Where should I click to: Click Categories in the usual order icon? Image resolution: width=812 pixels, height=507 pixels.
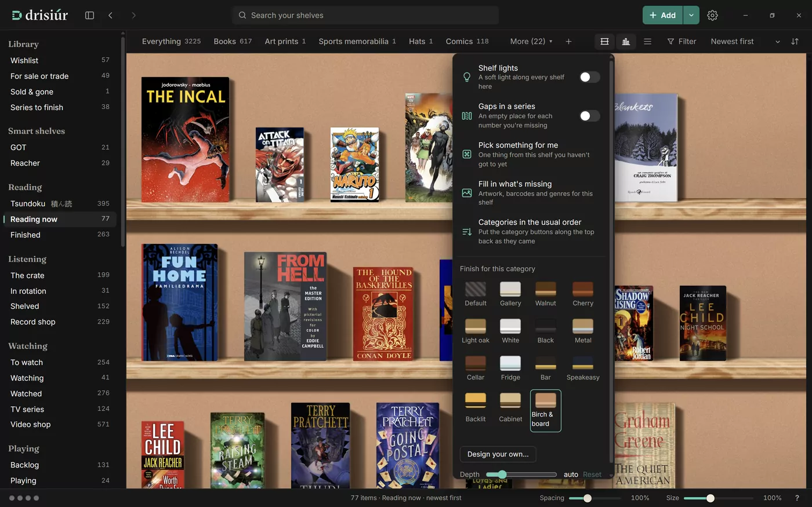pyautogui.click(x=467, y=232)
